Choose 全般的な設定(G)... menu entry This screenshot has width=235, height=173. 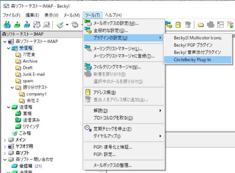pyautogui.click(x=124, y=31)
